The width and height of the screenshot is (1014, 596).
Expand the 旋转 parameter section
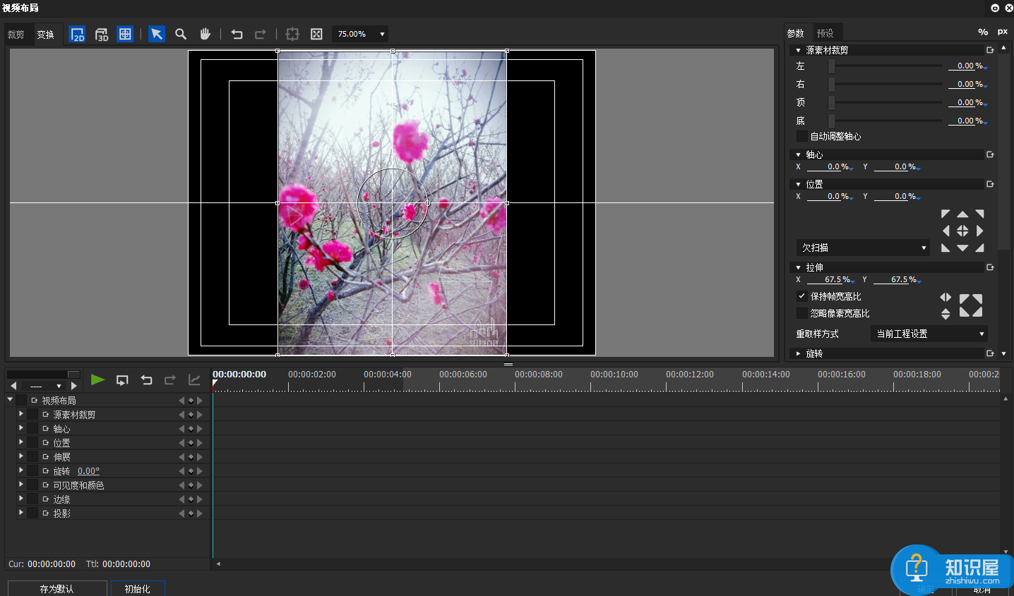[x=798, y=353]
